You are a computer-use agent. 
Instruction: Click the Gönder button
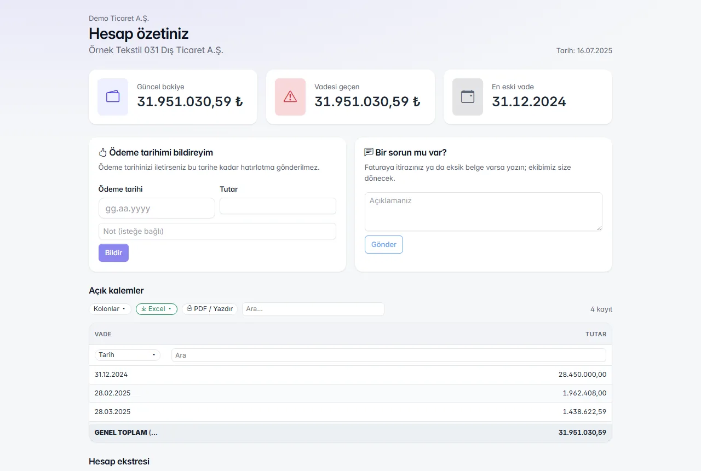tap(384, 245)
